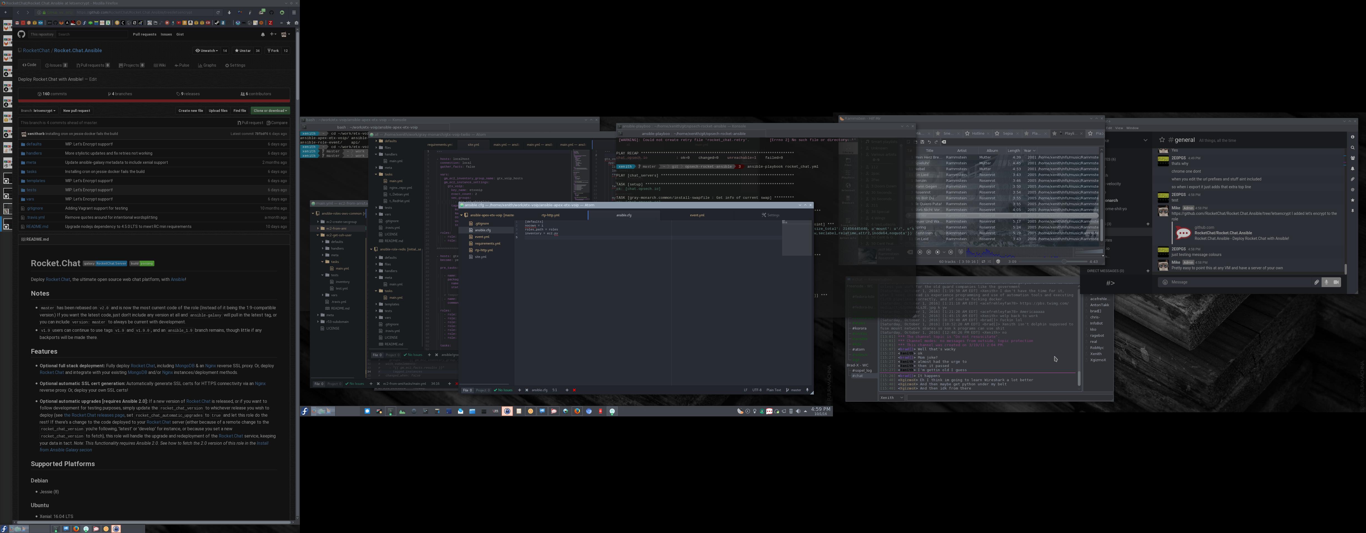Click New pull request button
Viewport: 1366px width, 533px height.
pyautogui.click(x=76, y=111)
